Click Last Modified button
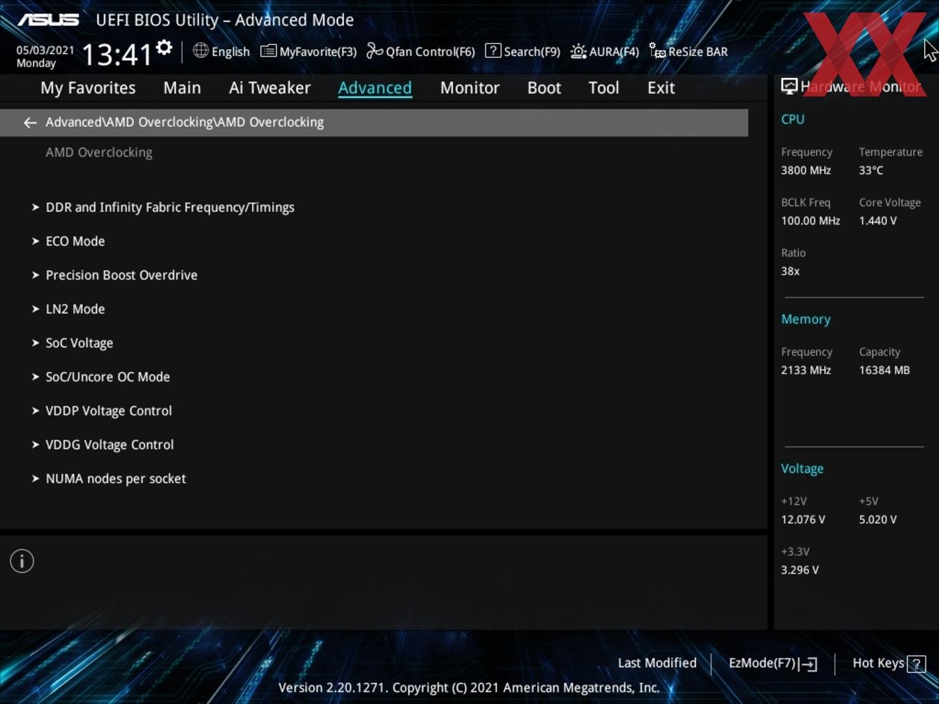 click(657, 663)
